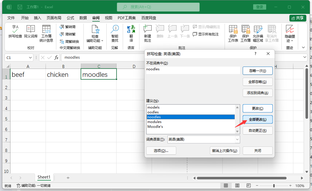Select cell A1 containing "beef"
The height and width of the screenshot is (191, 312).
[28, 74]
